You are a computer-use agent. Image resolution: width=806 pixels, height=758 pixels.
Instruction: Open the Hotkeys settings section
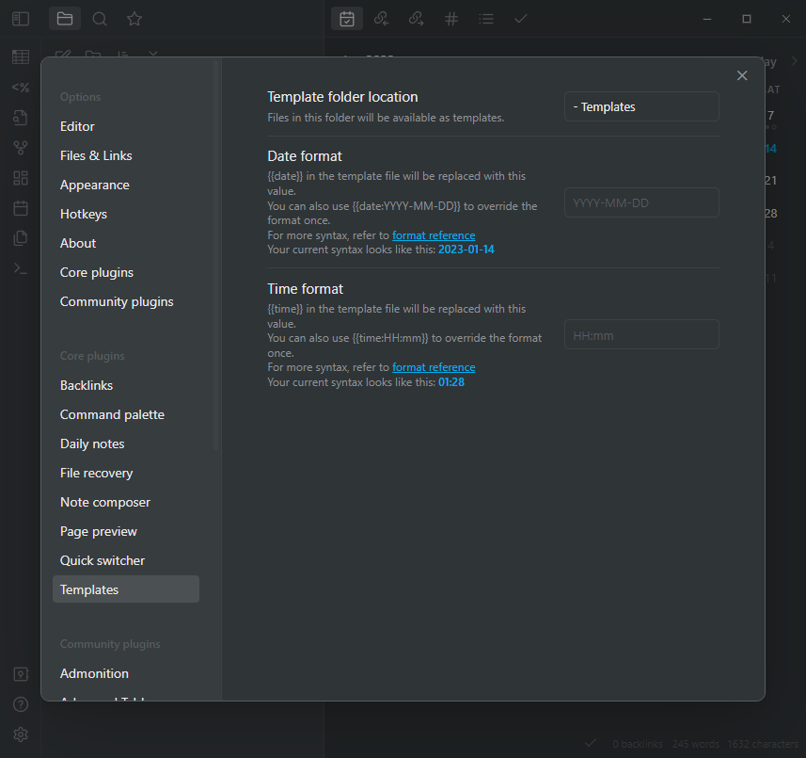[84, 214]
